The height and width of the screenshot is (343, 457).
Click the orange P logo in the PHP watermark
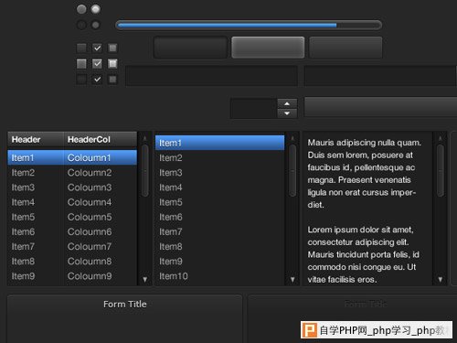(310, 330)
